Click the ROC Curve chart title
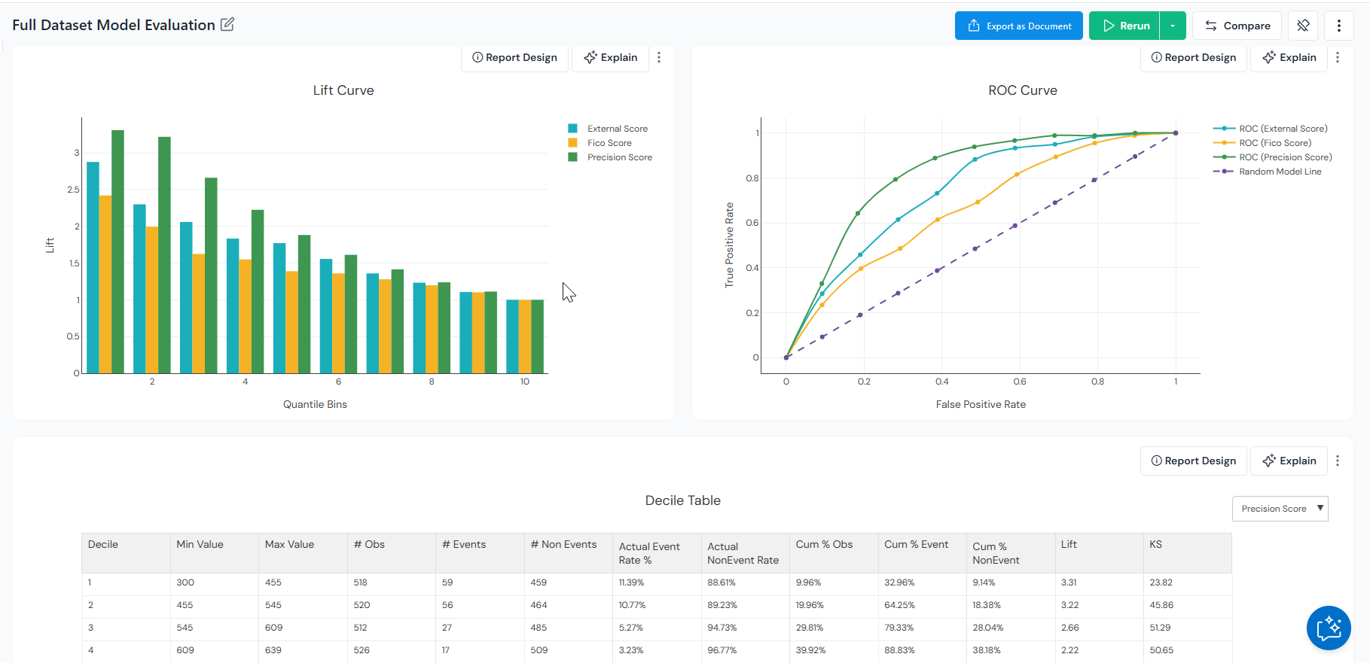 [x=1022, y=90]
